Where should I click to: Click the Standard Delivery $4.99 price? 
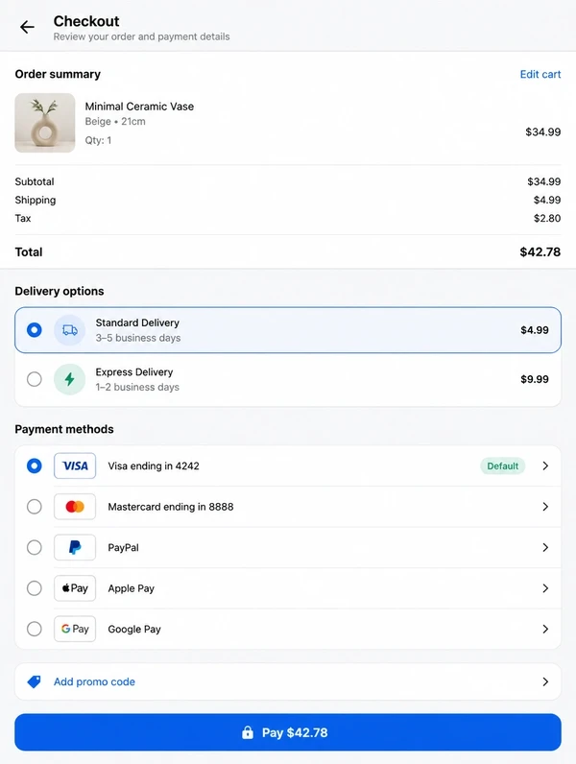[535, 330]
